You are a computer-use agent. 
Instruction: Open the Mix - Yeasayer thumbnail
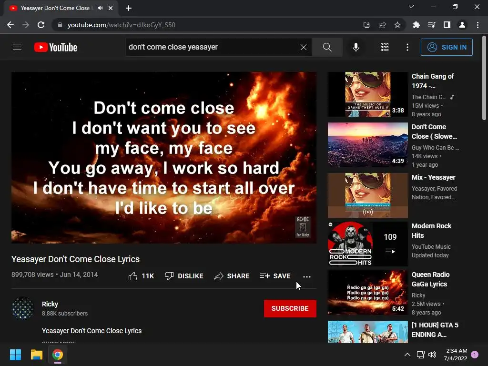coord(367,195)
